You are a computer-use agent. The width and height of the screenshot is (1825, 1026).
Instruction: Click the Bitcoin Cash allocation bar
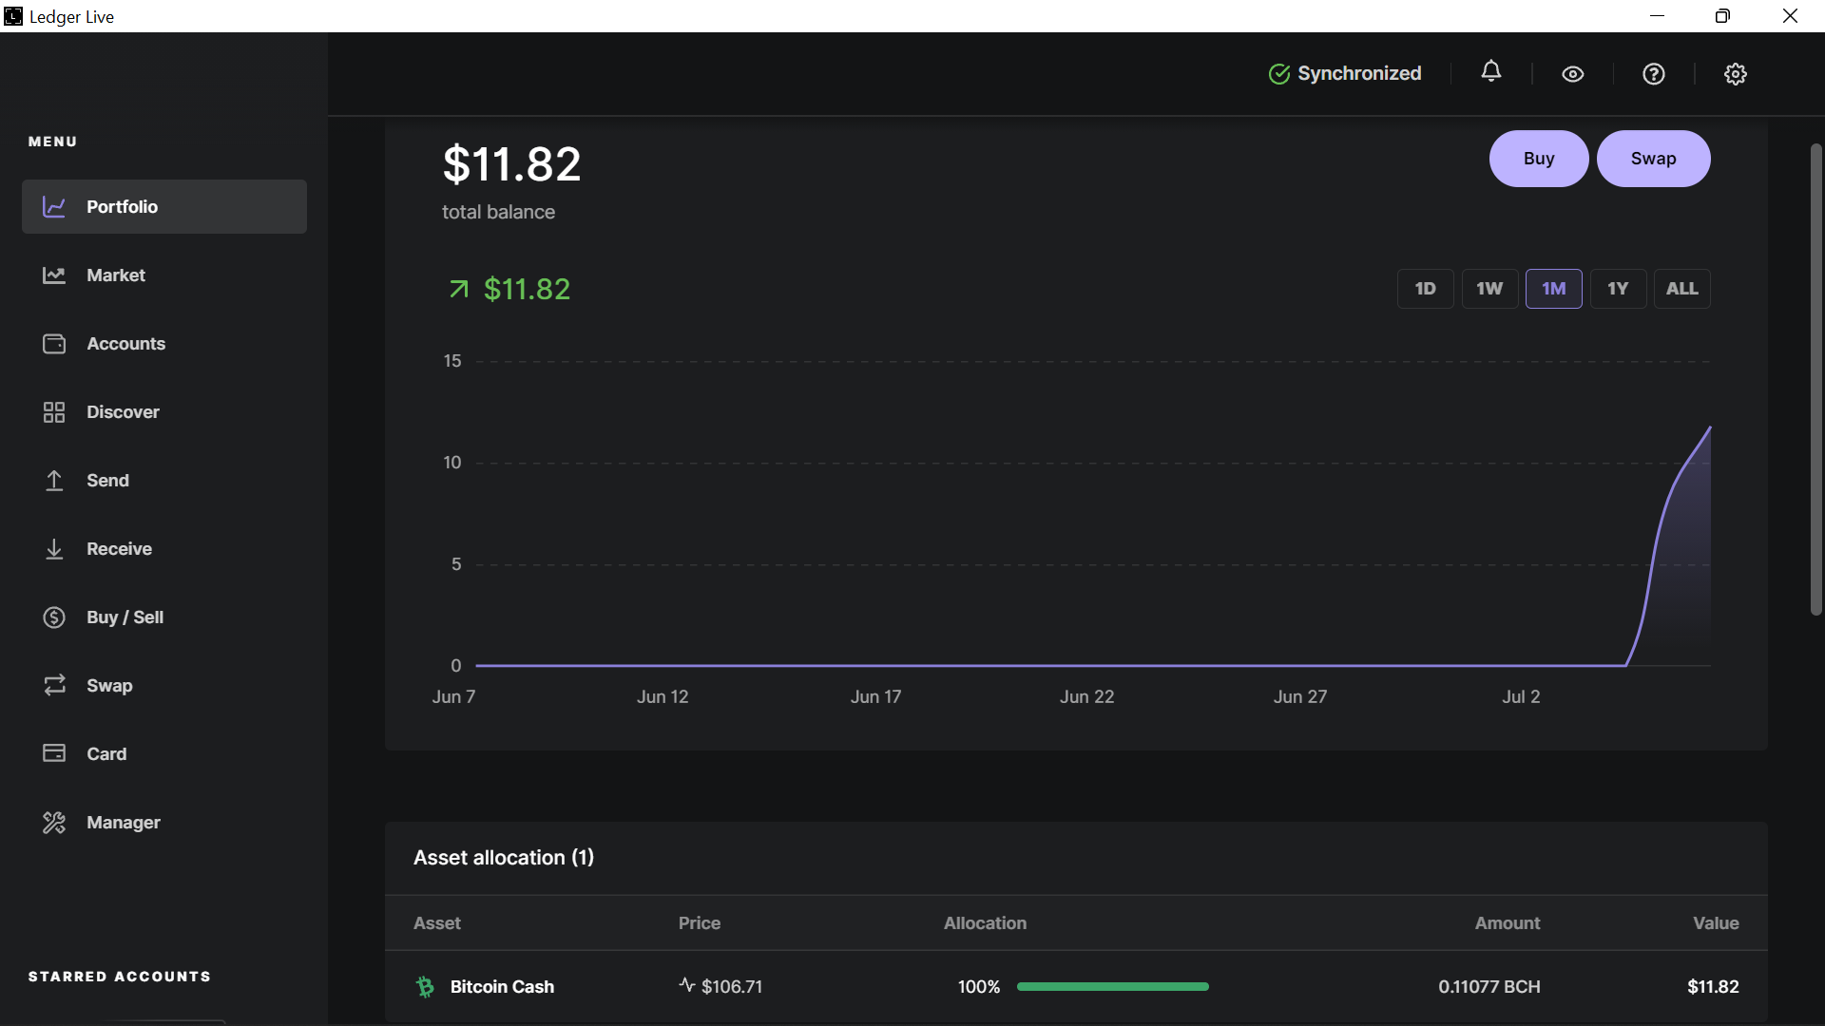[x=1112, y=987]
